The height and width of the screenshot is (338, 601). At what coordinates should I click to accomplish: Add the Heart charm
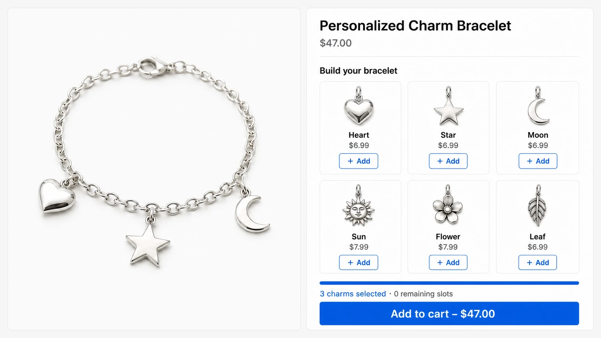[358, 161]
